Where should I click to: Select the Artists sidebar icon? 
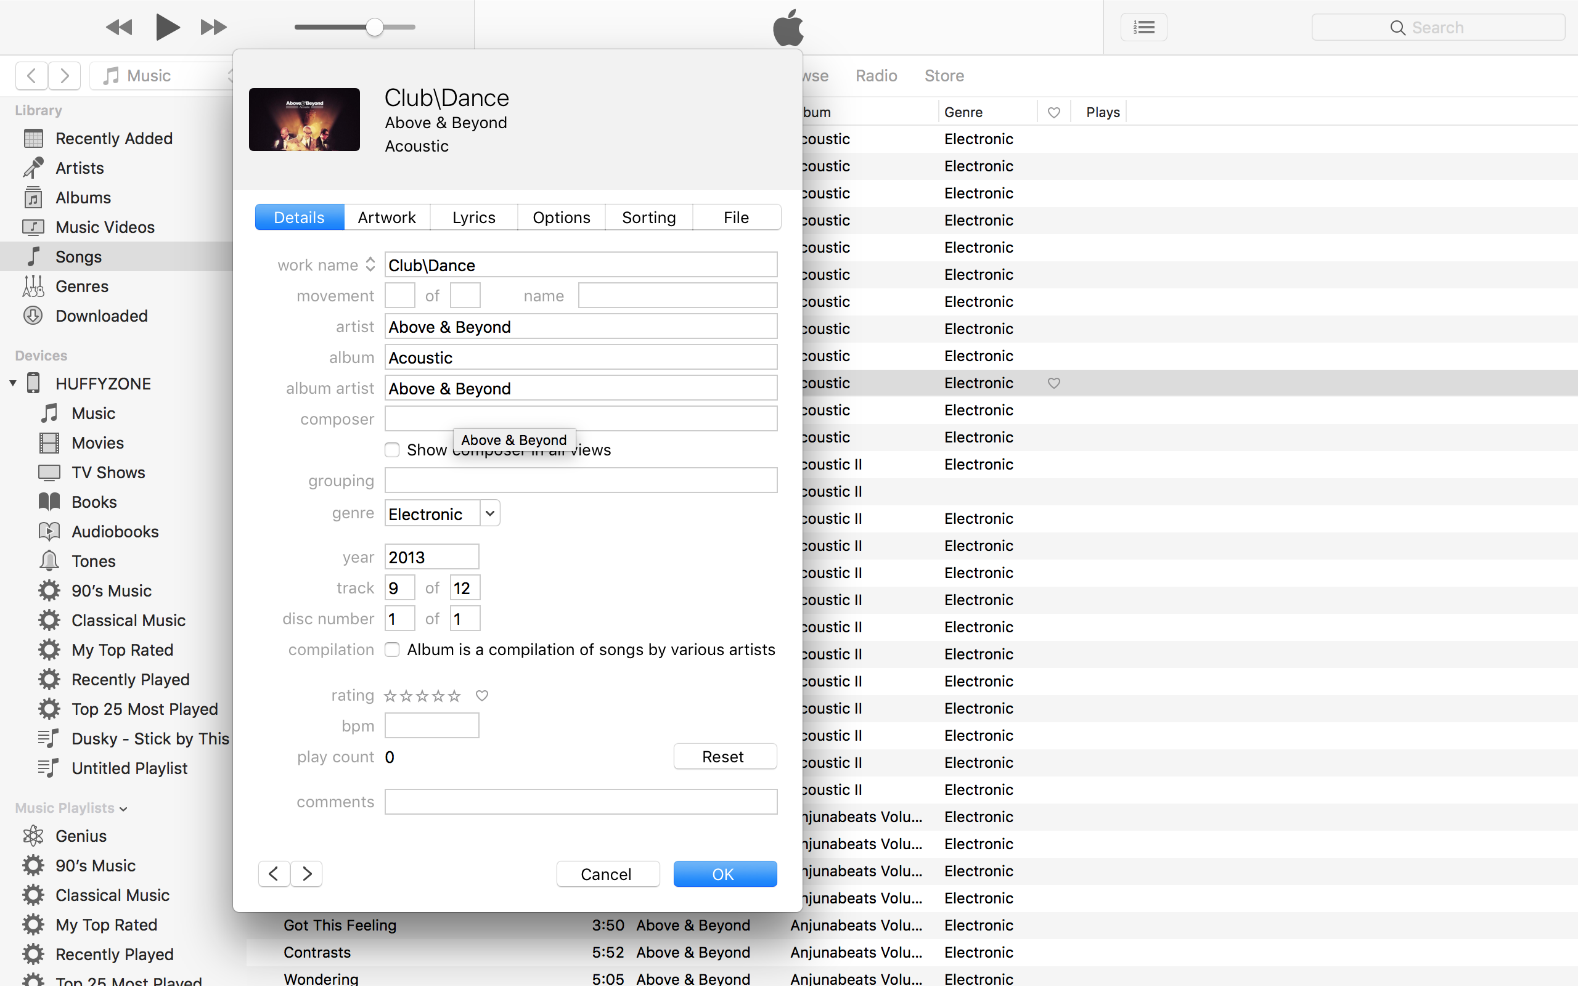click(33, 168)
